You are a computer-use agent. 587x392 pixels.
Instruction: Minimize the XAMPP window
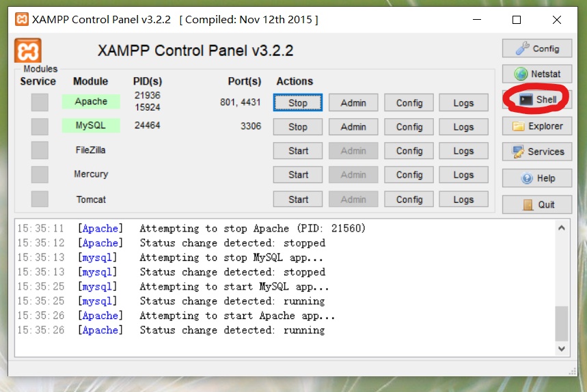pos(476,19)
